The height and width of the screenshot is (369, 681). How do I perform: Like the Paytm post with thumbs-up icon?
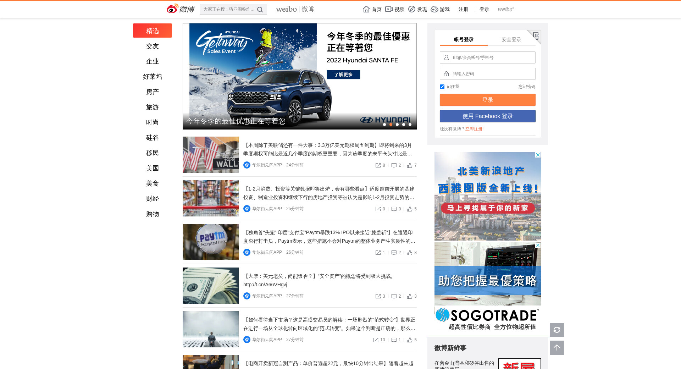point(410,253)
